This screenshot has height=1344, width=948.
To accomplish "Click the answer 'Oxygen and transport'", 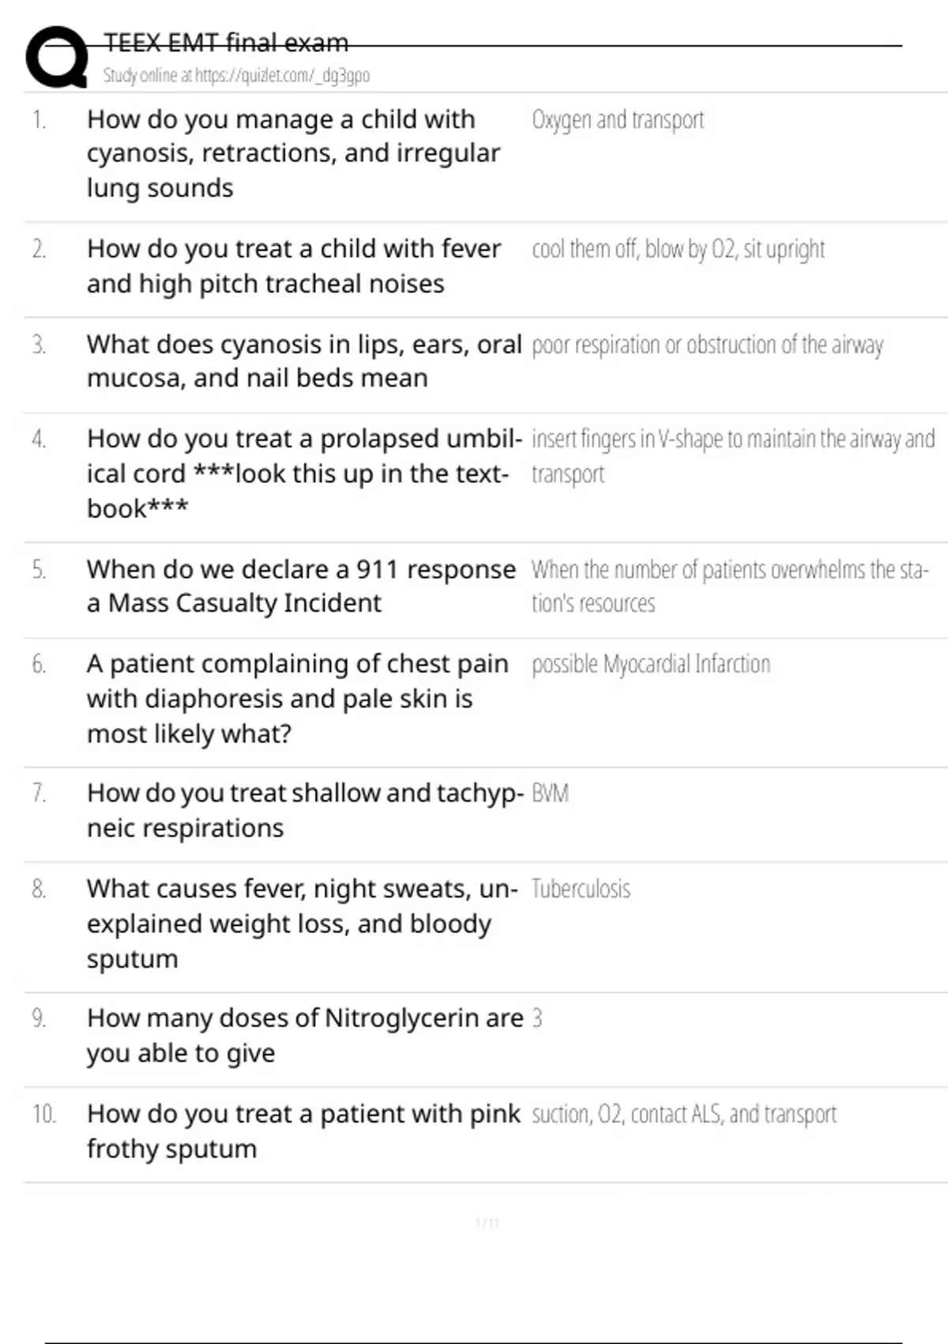I will point(618,120).
